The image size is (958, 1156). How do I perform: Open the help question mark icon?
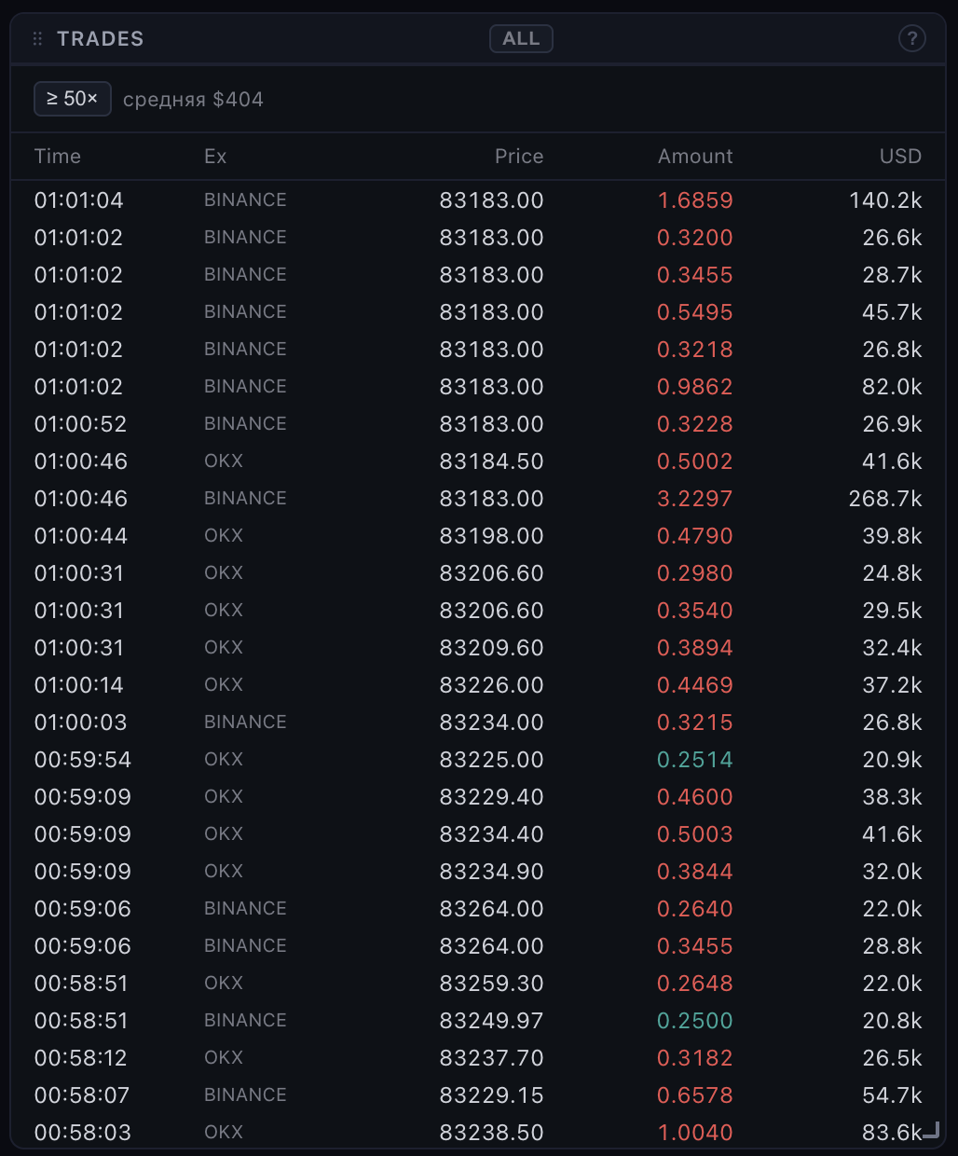click(911, 38)
